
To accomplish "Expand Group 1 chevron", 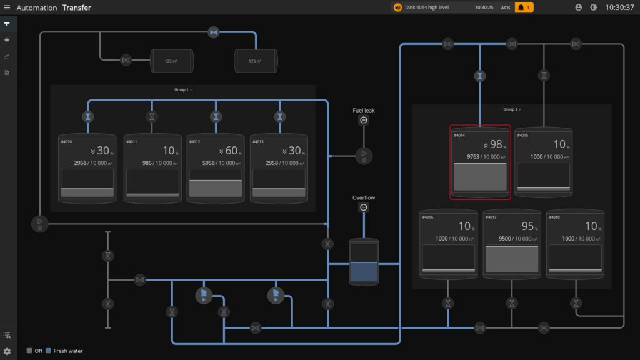I will click(191, 90).
